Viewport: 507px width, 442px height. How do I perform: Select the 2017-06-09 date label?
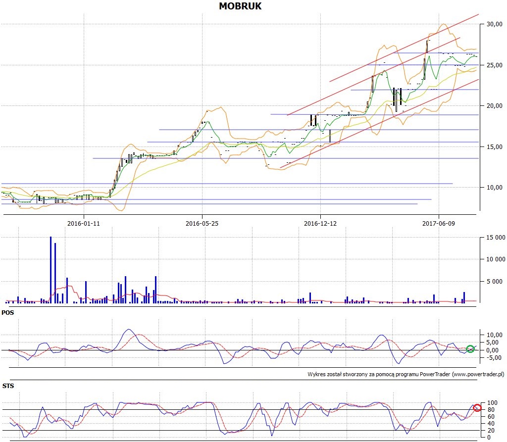pyautogui.click(x=439, y=223)
